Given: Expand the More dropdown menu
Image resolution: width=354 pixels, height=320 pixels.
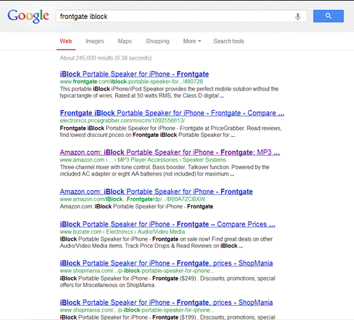Looking at the screenshot, I should click(x=192, y=41).
